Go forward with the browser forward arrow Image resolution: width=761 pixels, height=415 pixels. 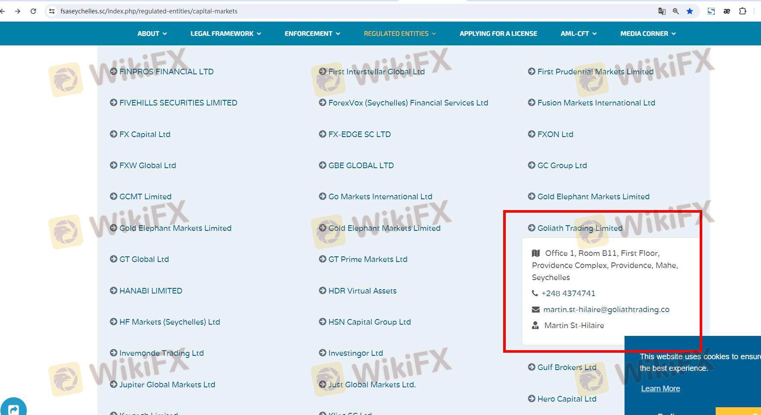click(18, 11)
